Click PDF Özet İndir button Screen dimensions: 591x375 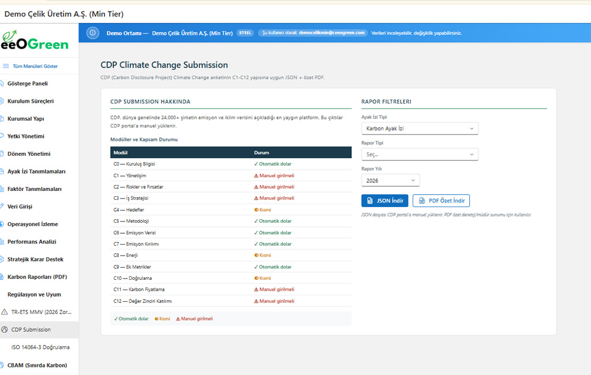point(441,201)
